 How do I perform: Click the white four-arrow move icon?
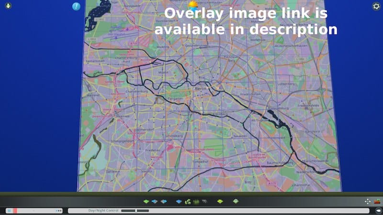point(368,202)
